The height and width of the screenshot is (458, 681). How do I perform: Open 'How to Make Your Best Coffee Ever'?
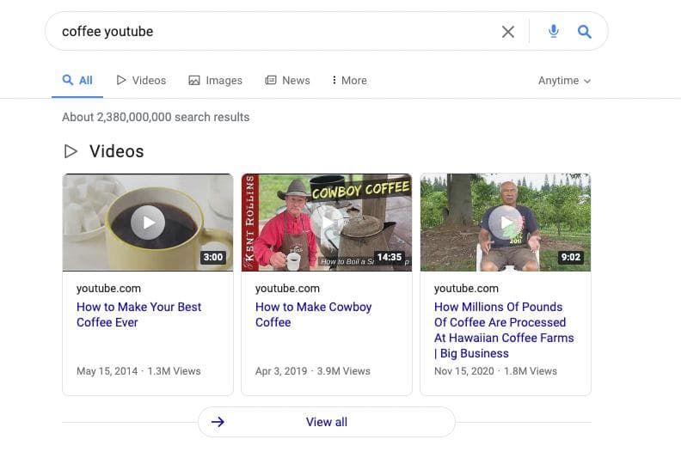pyautogui.click(x=139, y=314)
